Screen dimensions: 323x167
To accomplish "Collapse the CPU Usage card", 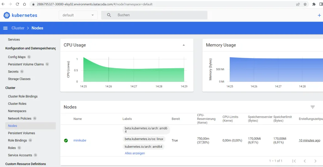I will click(184, 45).
